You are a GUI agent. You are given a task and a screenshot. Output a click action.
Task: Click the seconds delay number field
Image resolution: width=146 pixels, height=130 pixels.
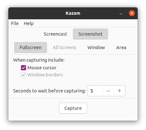(95, 91)
